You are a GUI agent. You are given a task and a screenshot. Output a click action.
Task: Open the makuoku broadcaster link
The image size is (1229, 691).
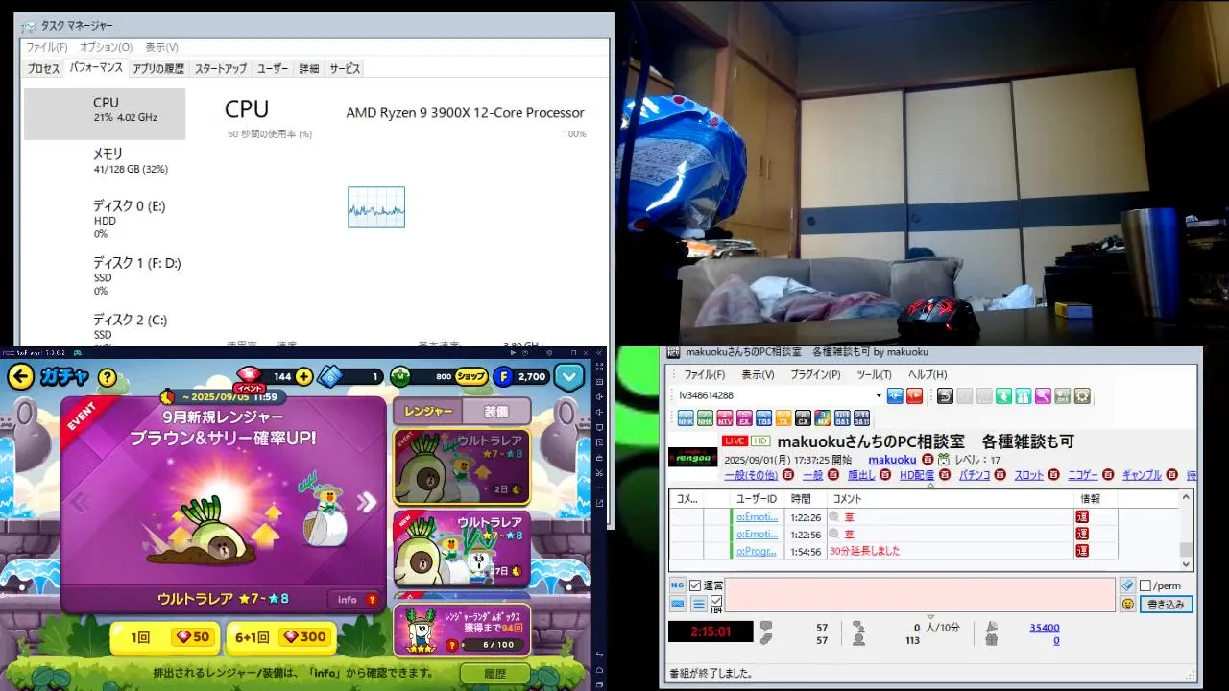pos(892,460)
